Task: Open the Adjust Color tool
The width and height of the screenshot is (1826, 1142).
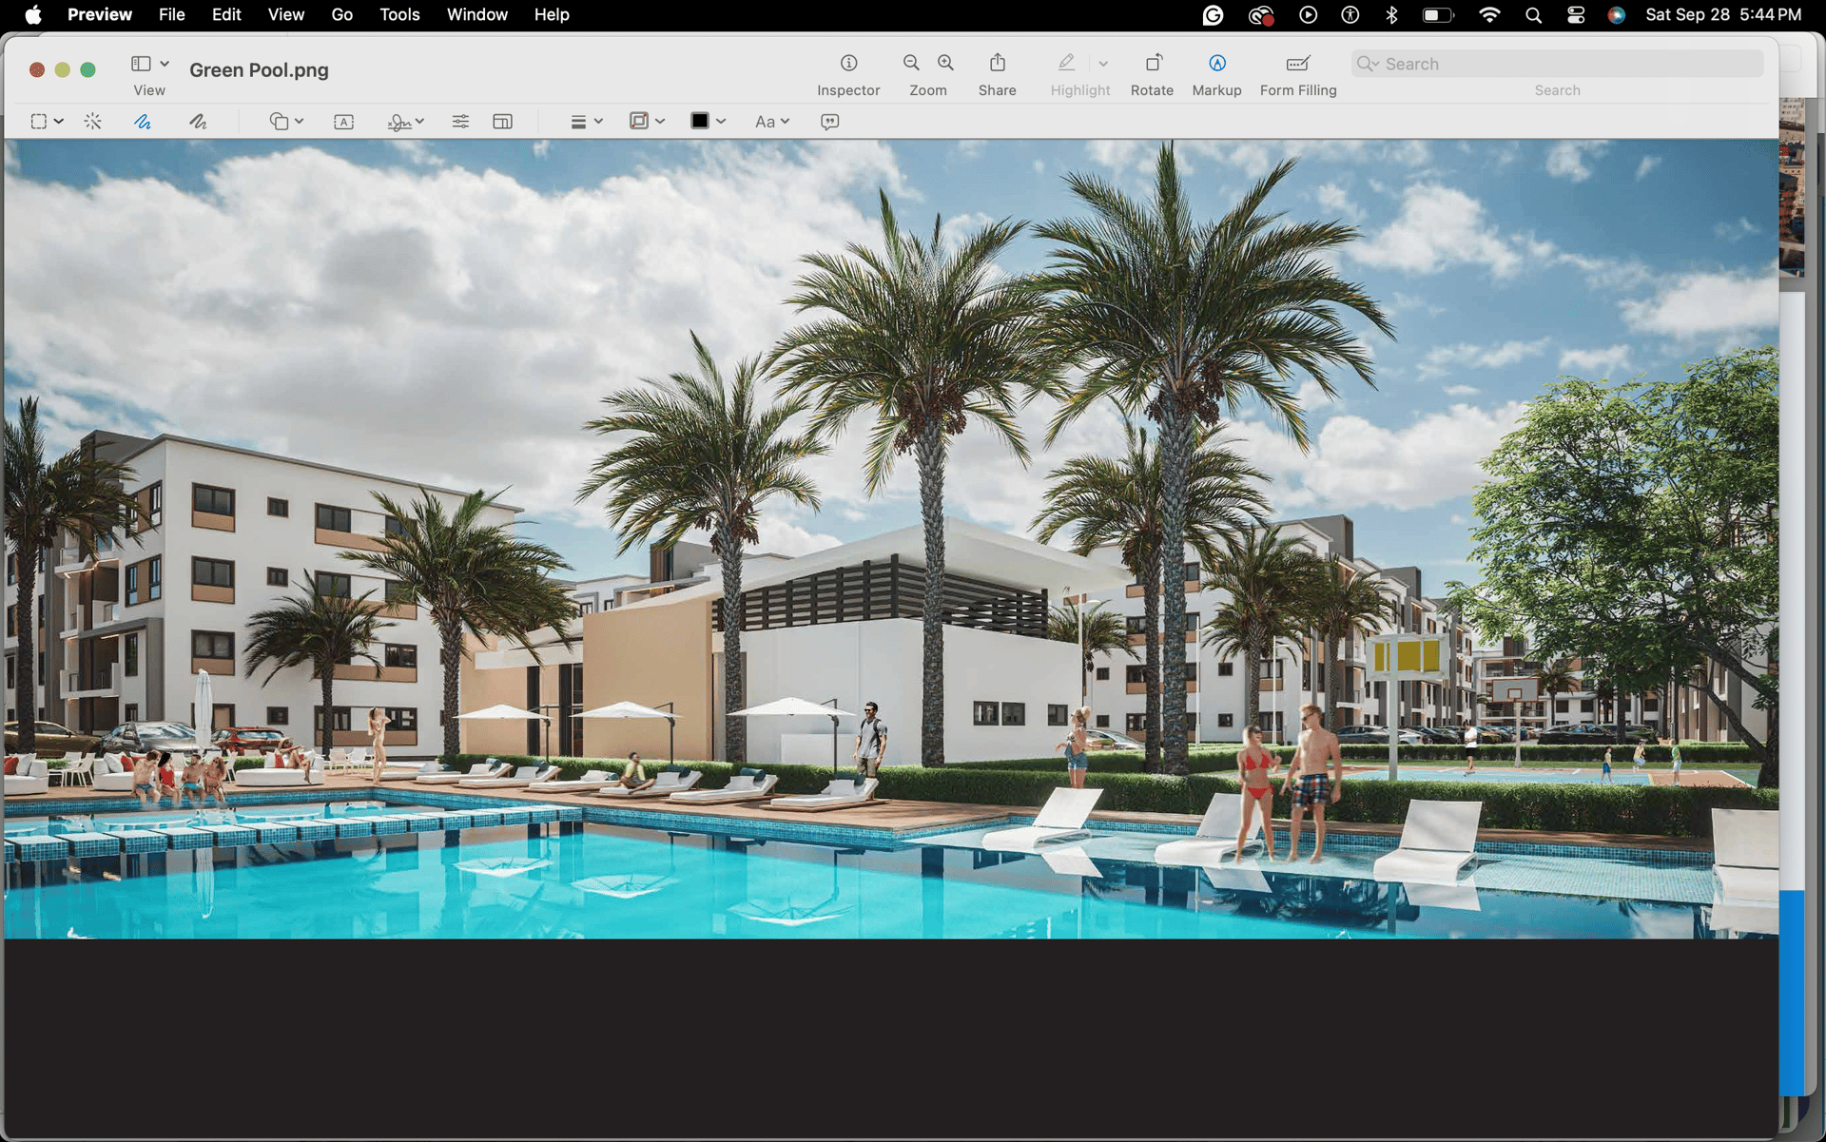Action: point(460,122)
